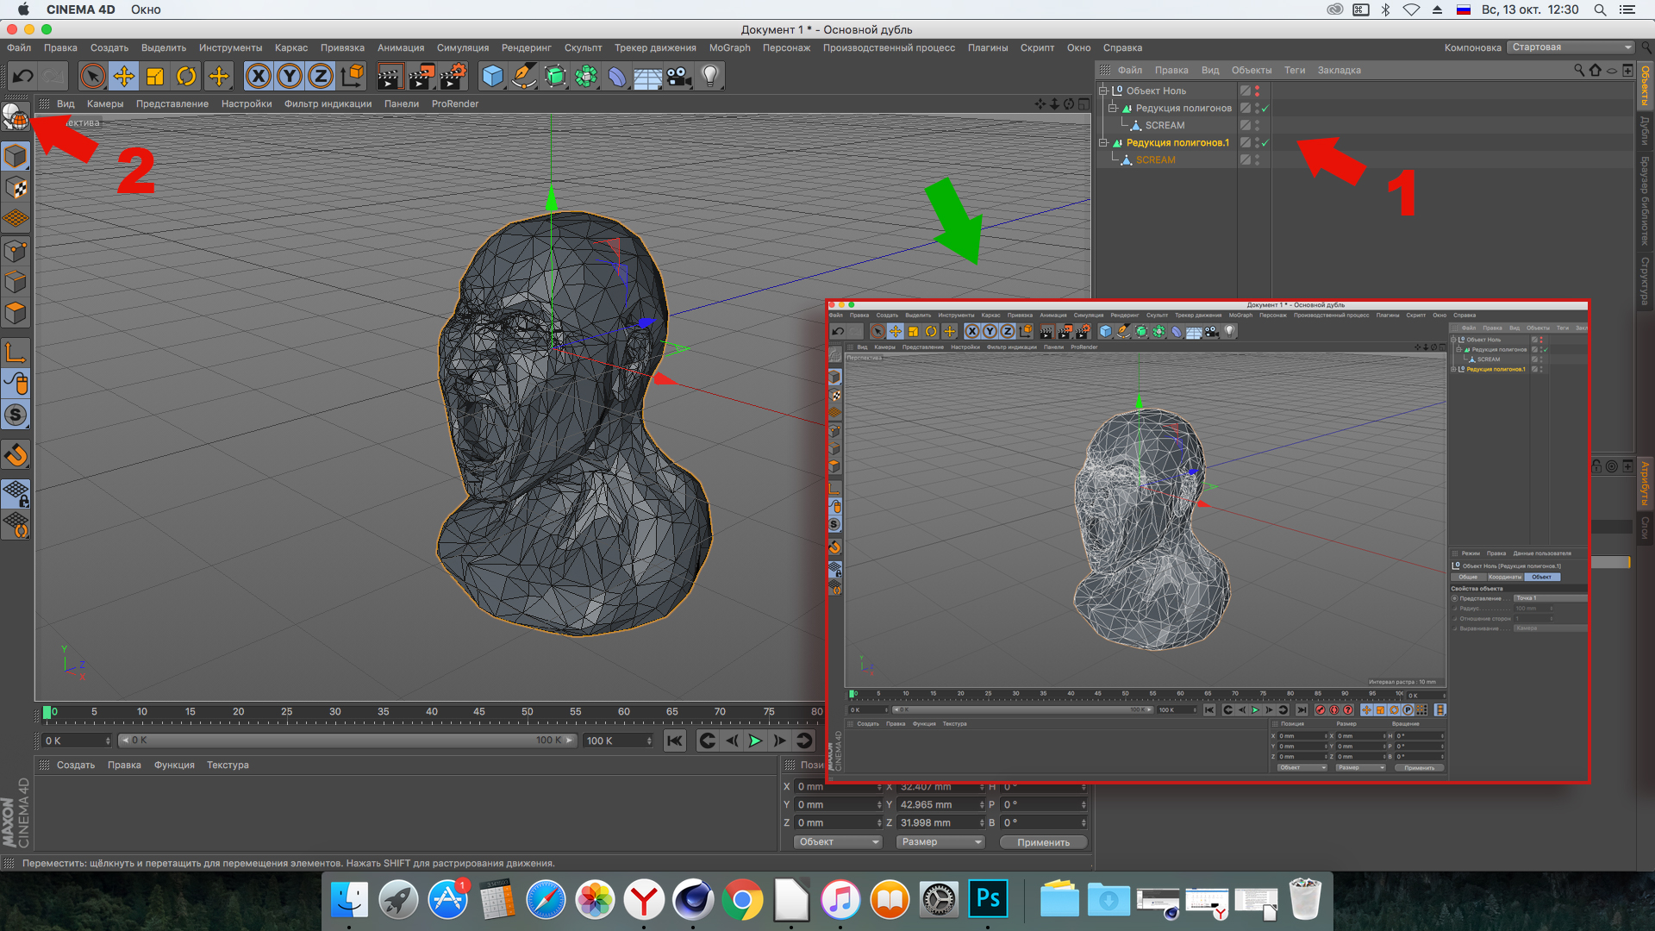Add a cube primitive object
1655x931 pixels.
(x=492, y=76)
